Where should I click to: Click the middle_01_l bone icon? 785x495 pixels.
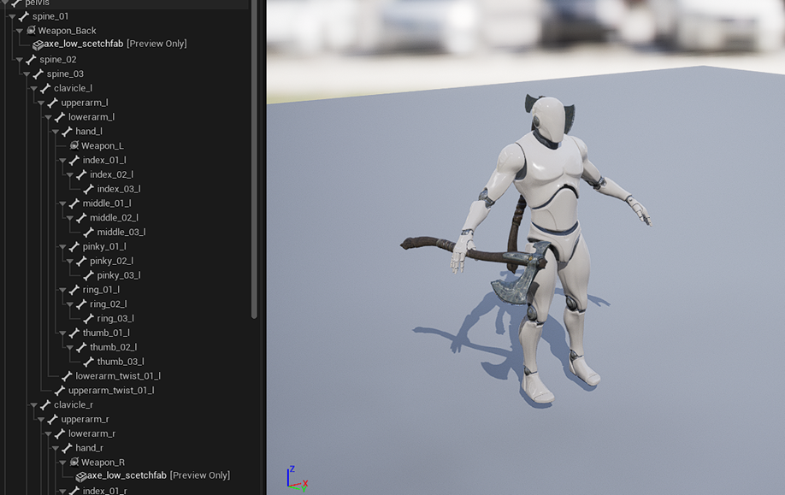[74, 203]
